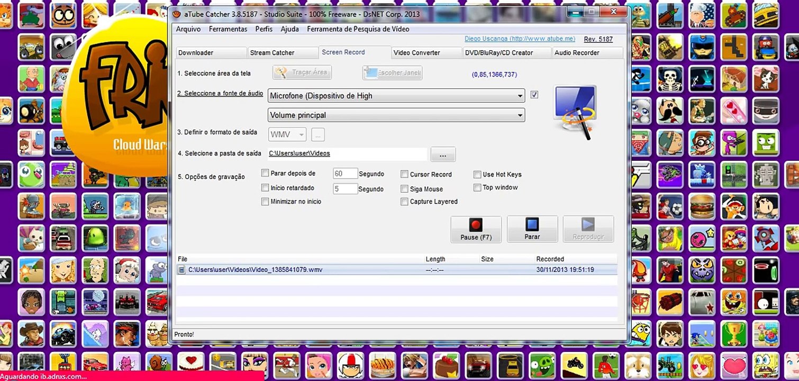799x381 pixels.
Task: Toggle the audio source checkbox beside Microfone
Action: pos(534,95)
